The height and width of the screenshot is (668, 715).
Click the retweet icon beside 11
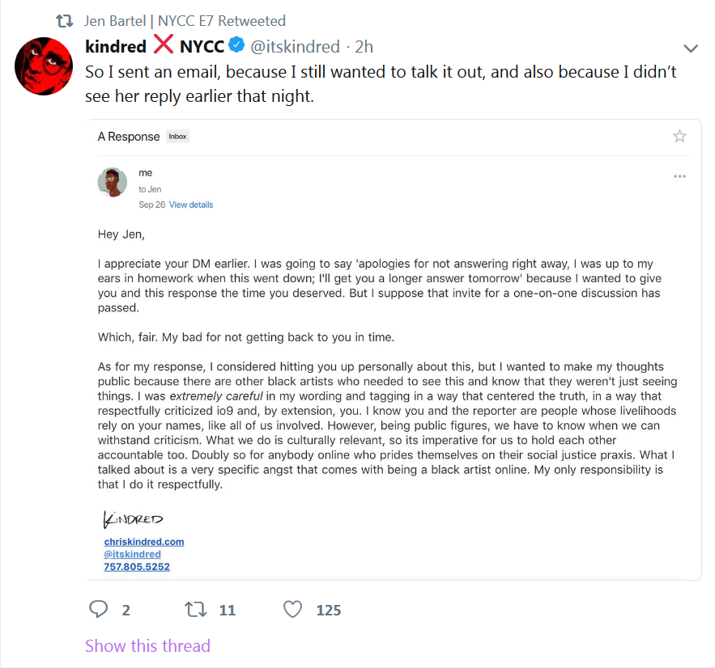point(196,609)
